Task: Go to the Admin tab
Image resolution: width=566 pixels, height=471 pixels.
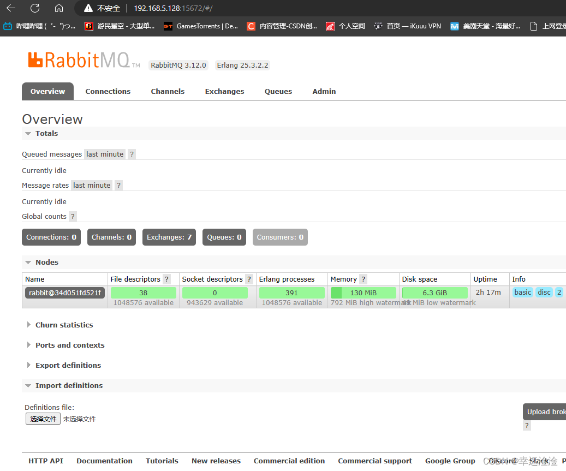Action: point(324,92)
